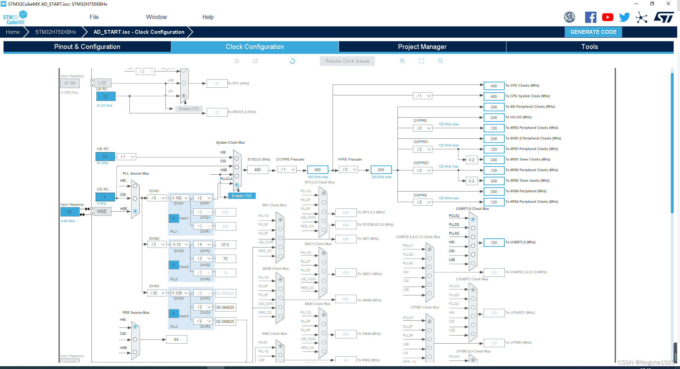Click Resolve Clock Issues button
The image size is (680, 369).
click(x=347, y=61)
